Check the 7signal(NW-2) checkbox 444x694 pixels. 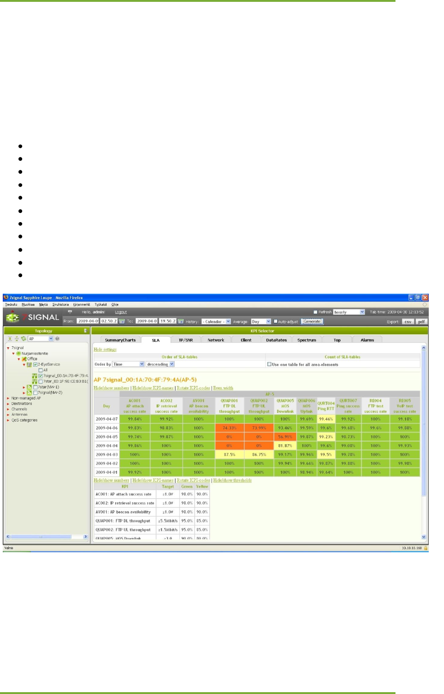(x=36, y=392)
